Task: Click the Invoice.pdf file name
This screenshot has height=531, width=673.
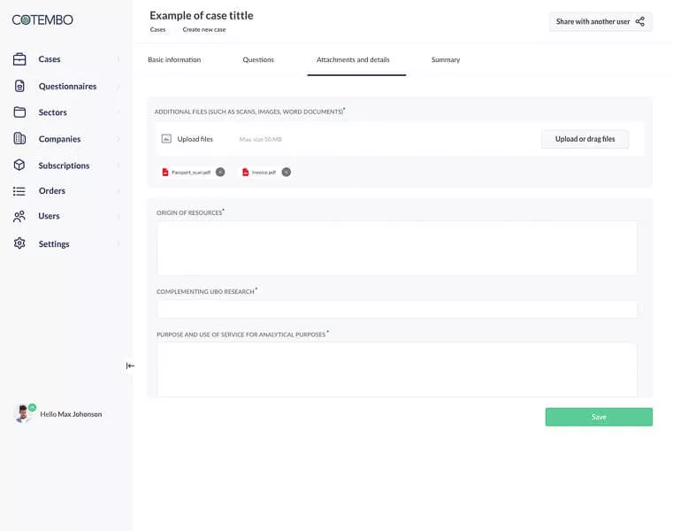Action: [264, 173]
